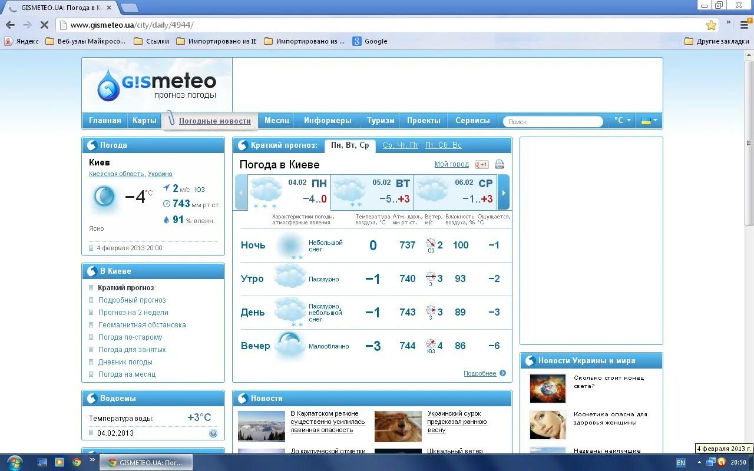The height and width of the screenshot is (471, 754).
Task: Show previous days with left arrow
Action: tap(241, 193)
